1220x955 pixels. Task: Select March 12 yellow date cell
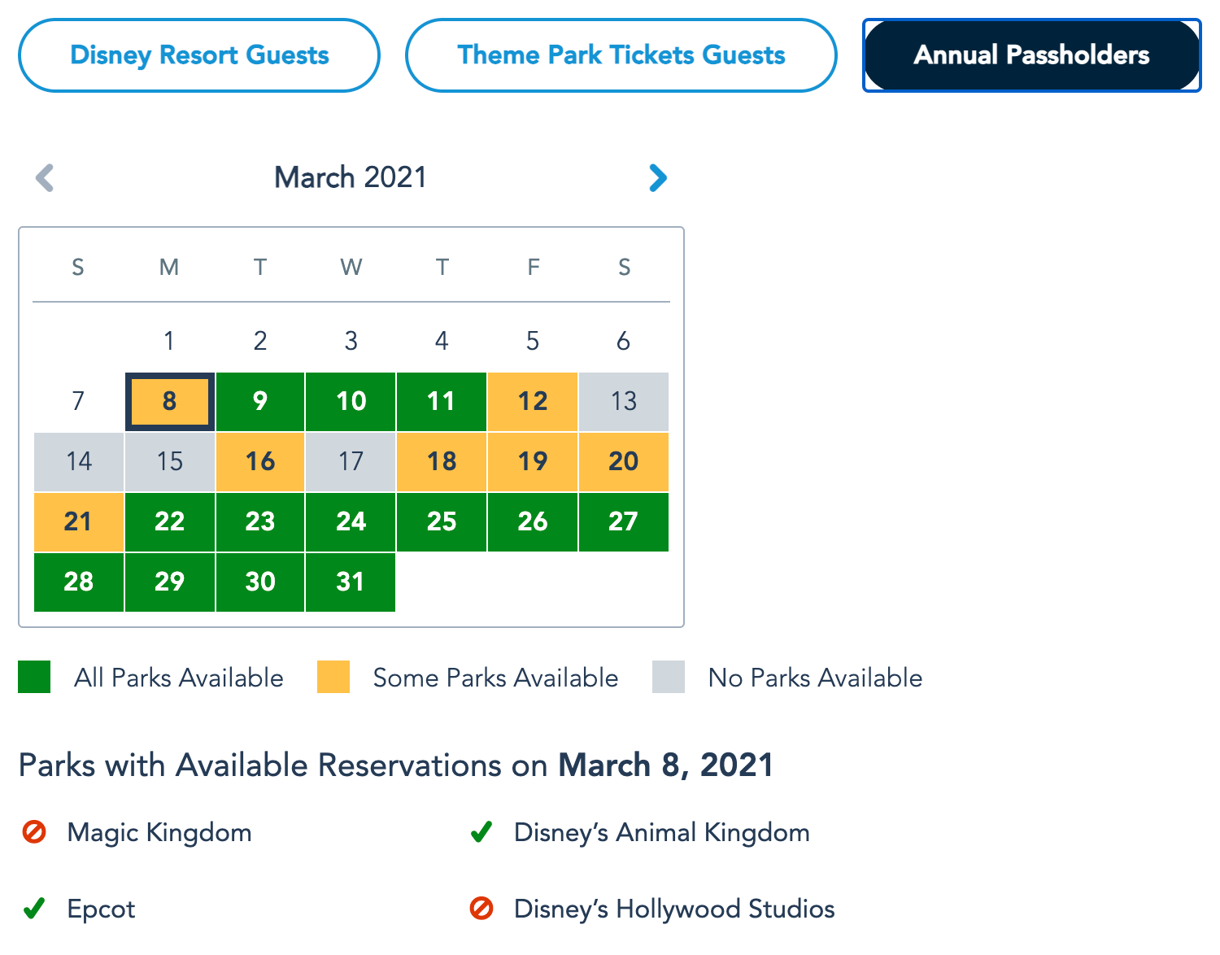pyautogui.click(x=533, y=401)
